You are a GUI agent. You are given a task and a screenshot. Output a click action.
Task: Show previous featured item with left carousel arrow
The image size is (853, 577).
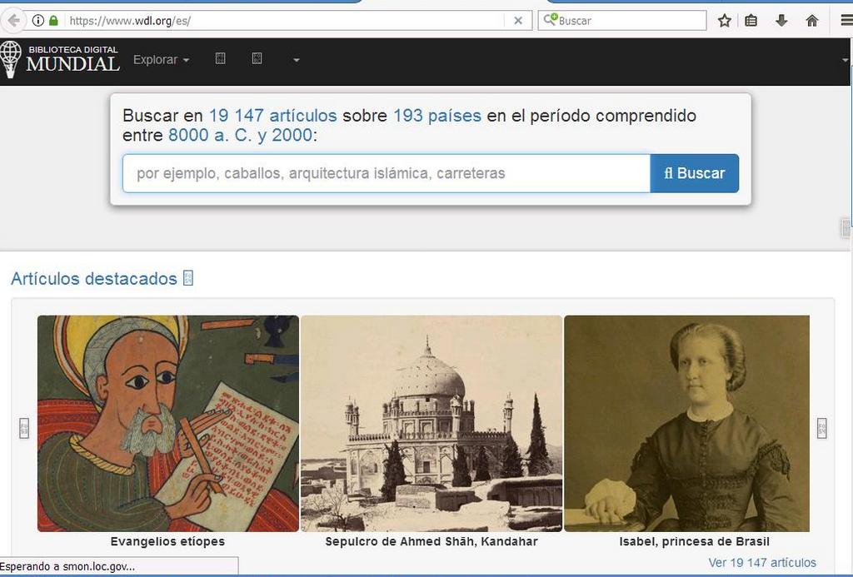24,428
